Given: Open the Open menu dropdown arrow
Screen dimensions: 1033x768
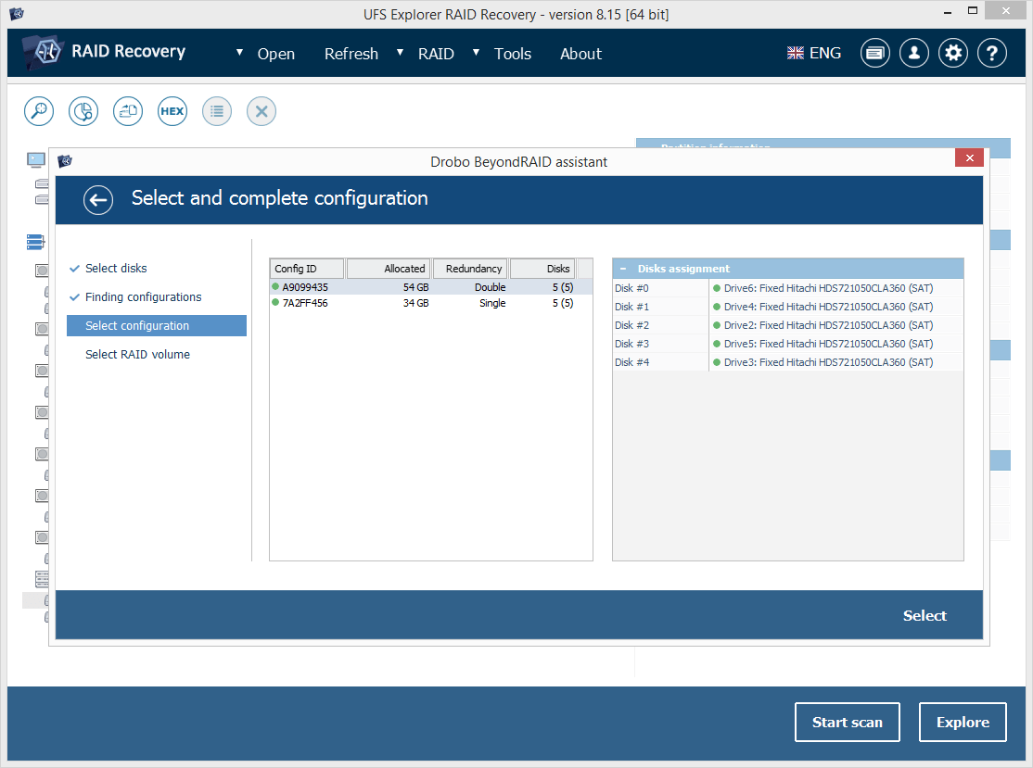Looking at the screenshot, I should (x=240, y=52).
